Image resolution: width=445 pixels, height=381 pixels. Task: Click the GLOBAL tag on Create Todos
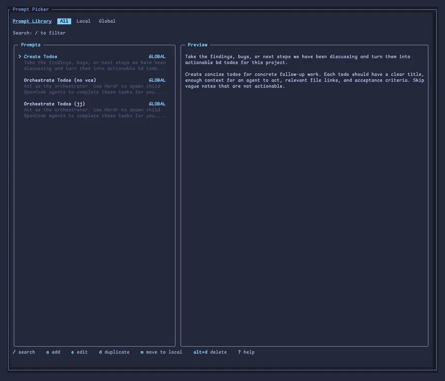click(157, 56)
